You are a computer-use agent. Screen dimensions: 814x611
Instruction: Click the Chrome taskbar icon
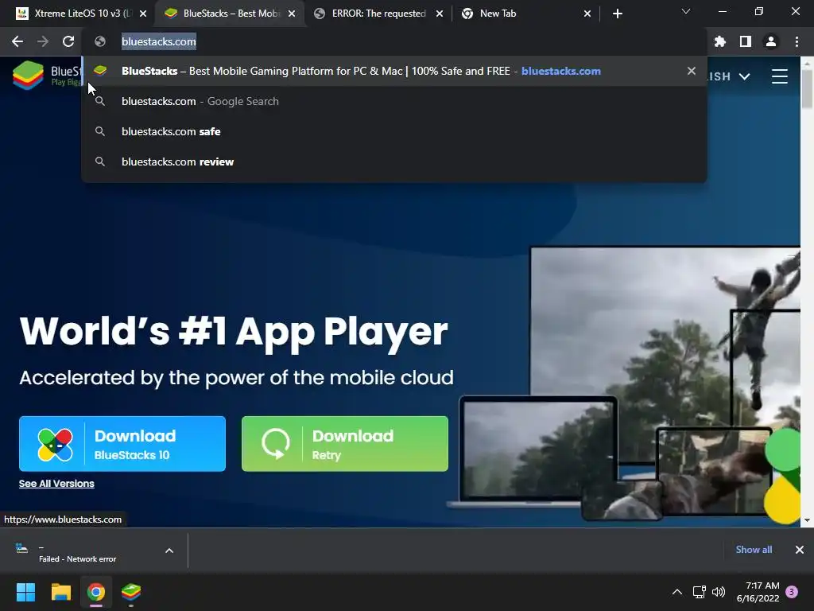pos(96,592)
